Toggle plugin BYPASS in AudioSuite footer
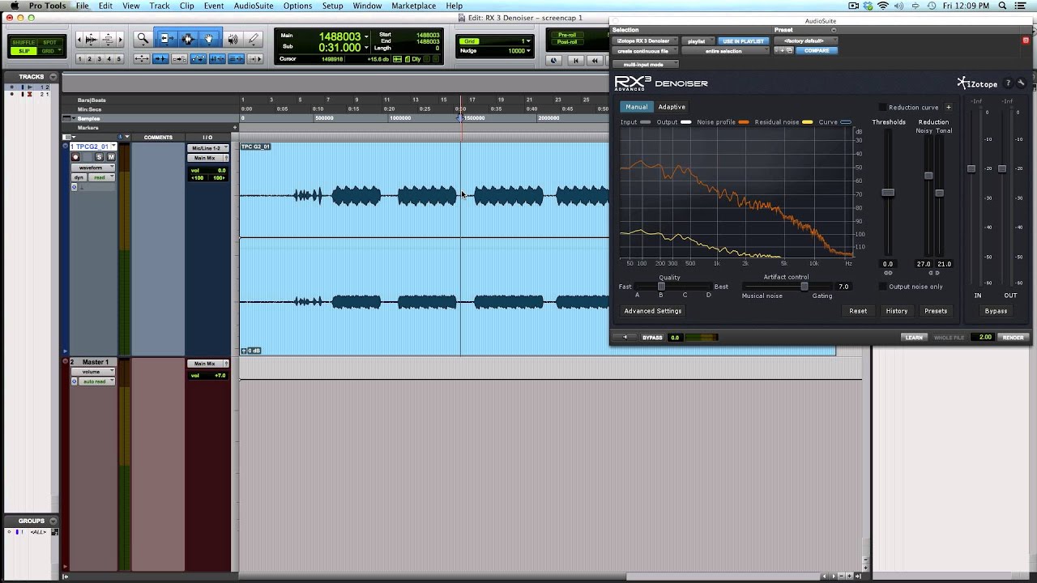 click(x=653, y=337)
